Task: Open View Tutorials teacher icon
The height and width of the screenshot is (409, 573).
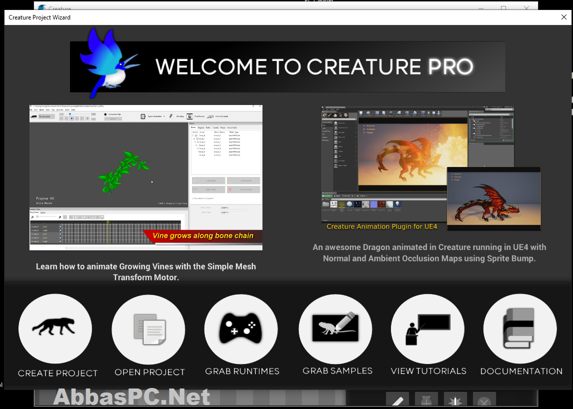Action: click(427, 329)
